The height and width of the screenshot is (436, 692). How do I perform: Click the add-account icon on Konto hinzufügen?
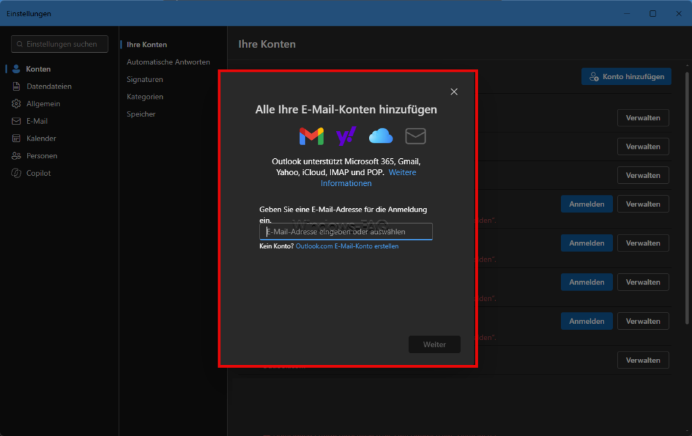point(594,77)
